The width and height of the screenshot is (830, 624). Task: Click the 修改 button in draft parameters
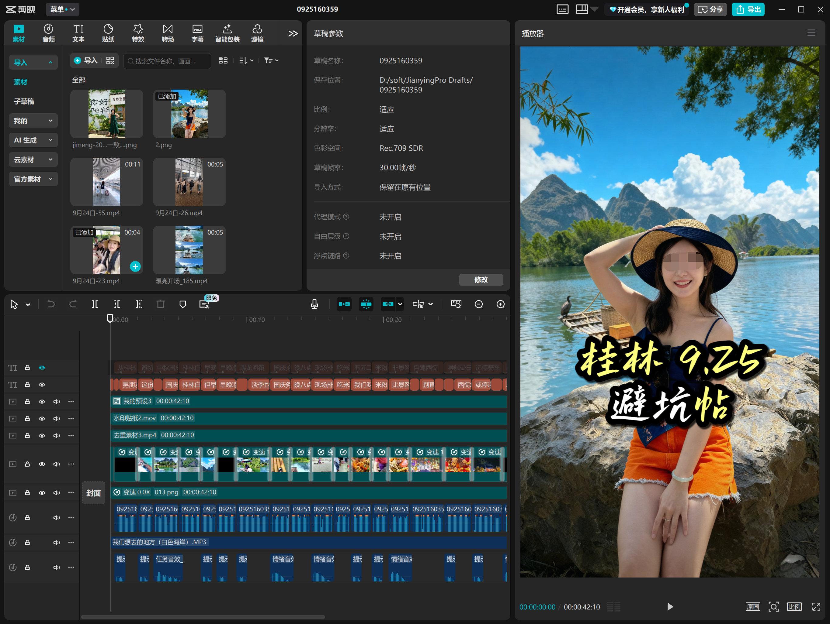point(481,279)
